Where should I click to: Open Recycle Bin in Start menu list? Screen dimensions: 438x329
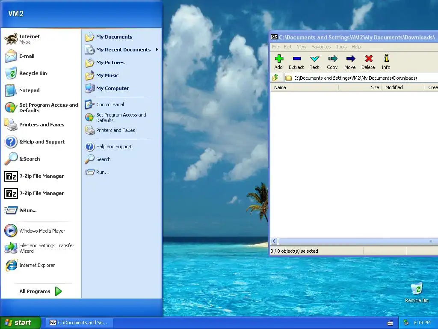(41, 73)
